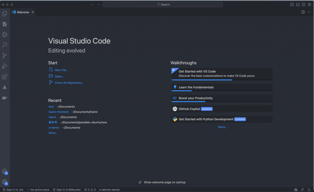Open the Docker view in activity bar
Image resolution: width=314 pixels, height=192 pixels.
click(5, 98)
